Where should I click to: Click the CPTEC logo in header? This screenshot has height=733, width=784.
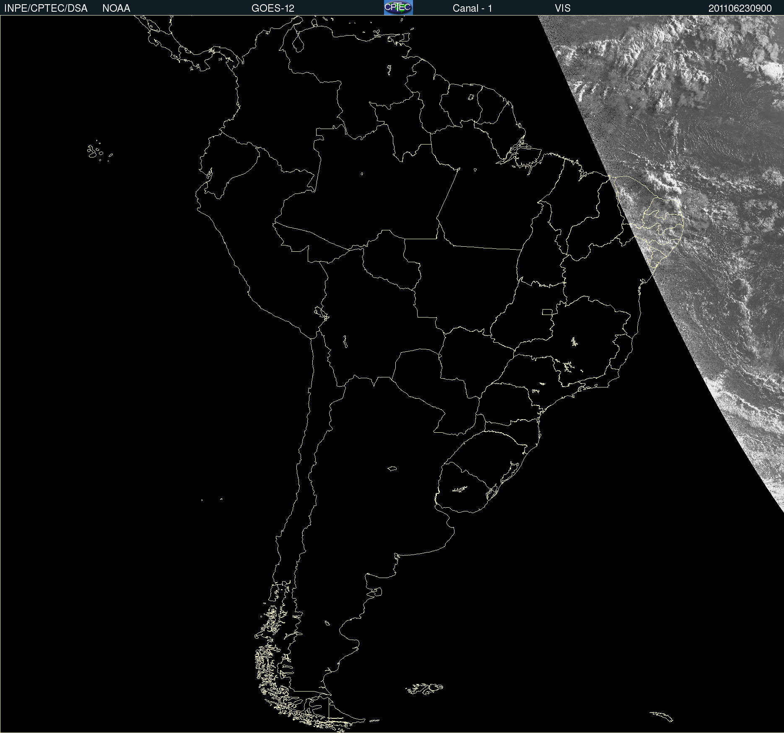[398, 8]
